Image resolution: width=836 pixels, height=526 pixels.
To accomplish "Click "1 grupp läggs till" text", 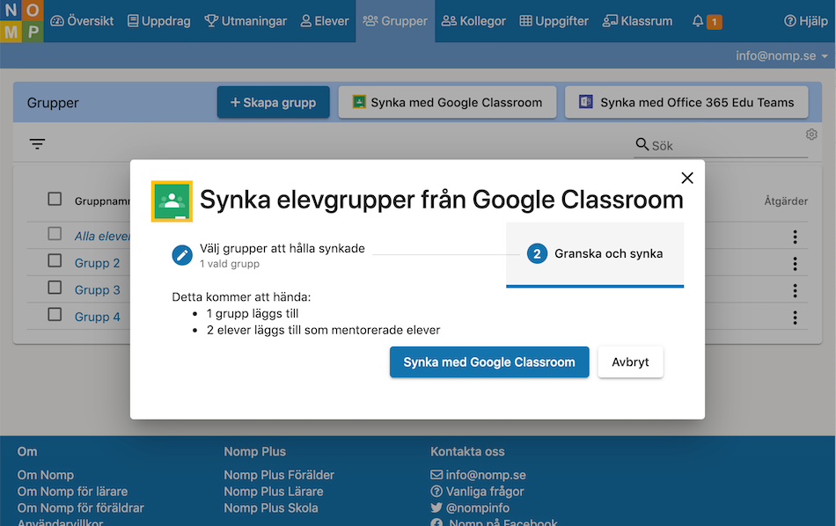I will (x=253, y=313).
